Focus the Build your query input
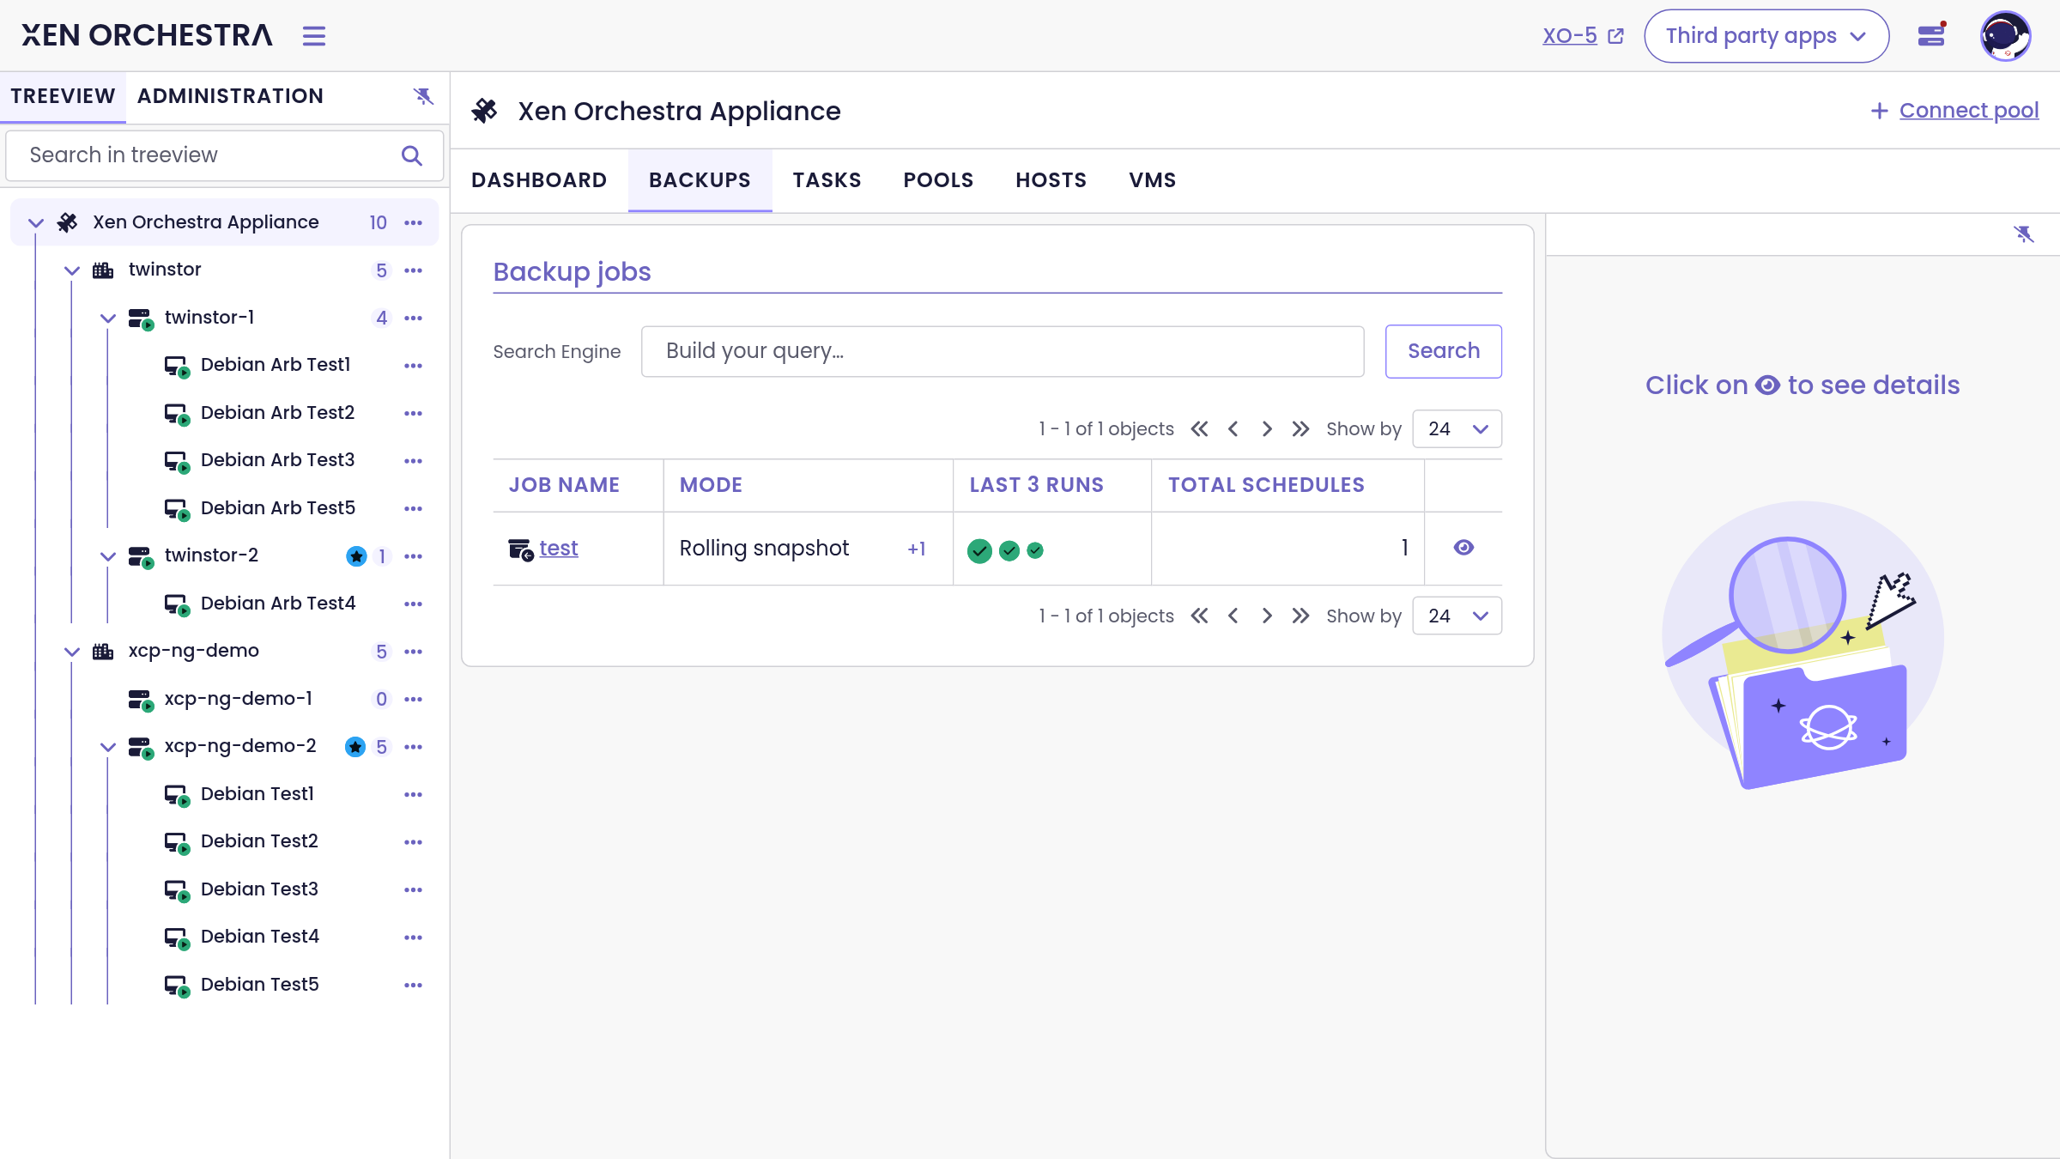Screen dimensions: 2060x1159 pos(1003,351)
